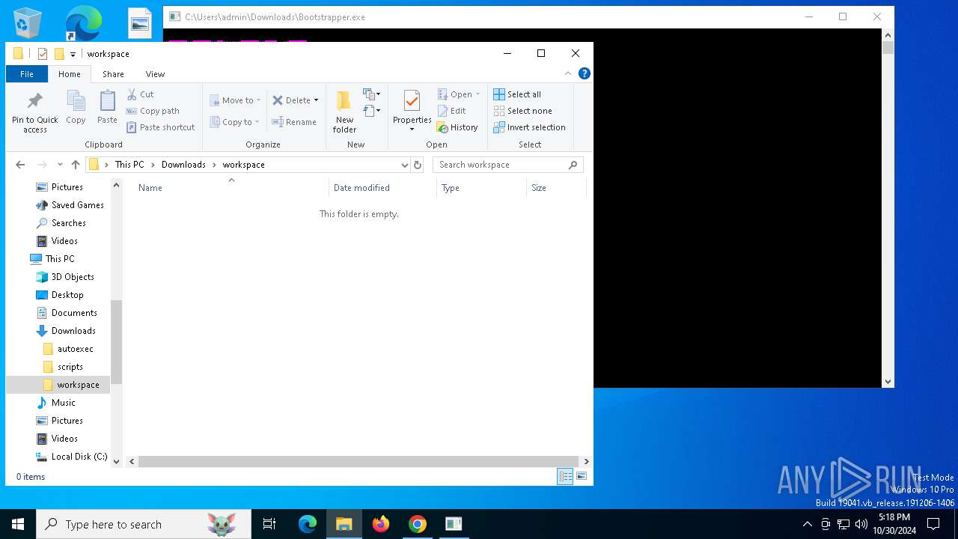Sort by Size column header

pos(556,188)
